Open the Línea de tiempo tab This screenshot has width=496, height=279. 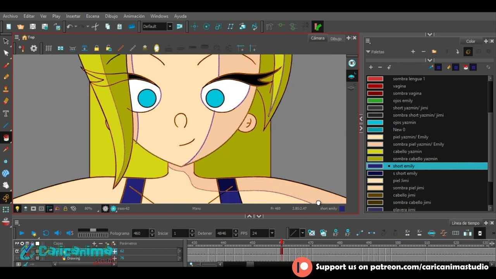465,223
